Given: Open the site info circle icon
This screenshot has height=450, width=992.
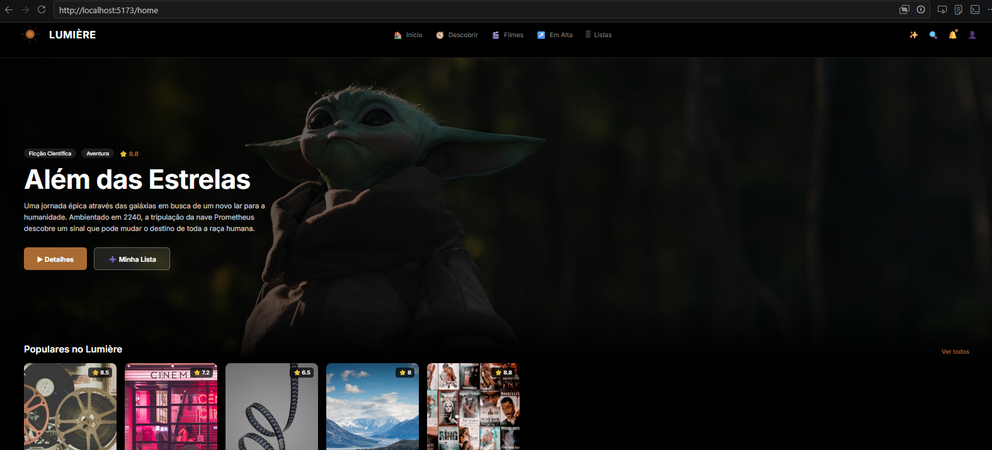Looking at the screenshot, I should point(921,9).
